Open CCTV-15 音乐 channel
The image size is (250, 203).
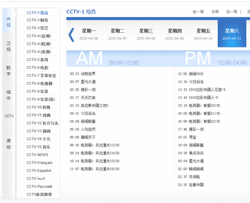click(x=38, y=147)
